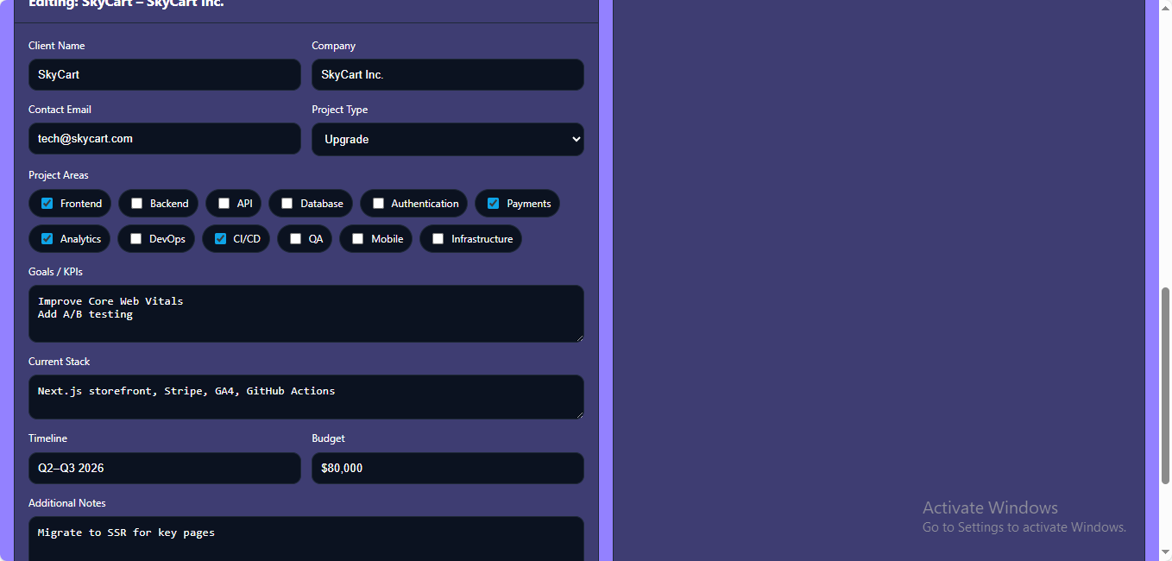The image size is (1172, 561).
Task: Click the Company label text
Action: 334,46
